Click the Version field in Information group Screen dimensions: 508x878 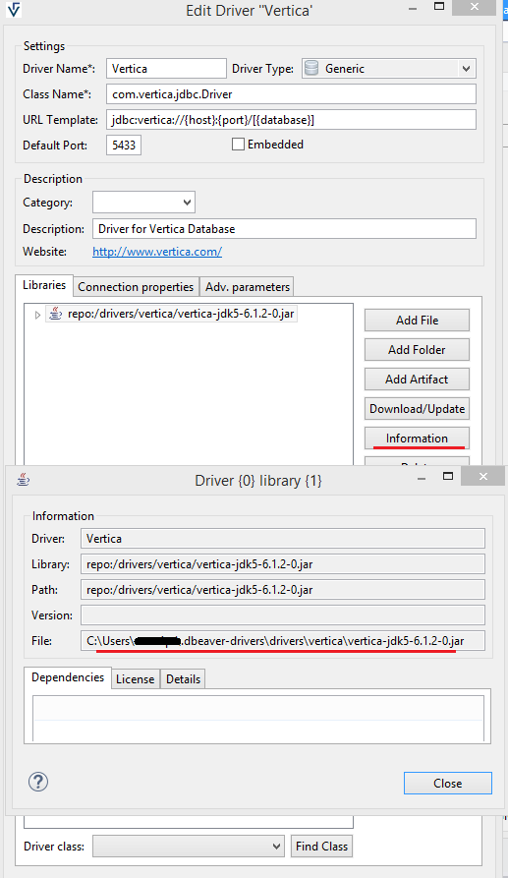click(283, 615)
